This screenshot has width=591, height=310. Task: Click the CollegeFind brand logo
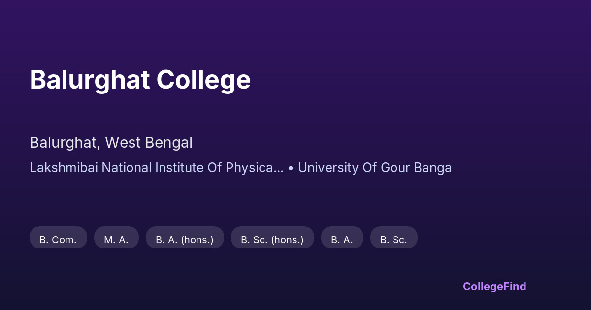tap(494, 286)
